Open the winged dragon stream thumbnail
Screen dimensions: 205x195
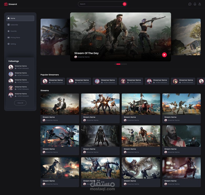point(141,168)
